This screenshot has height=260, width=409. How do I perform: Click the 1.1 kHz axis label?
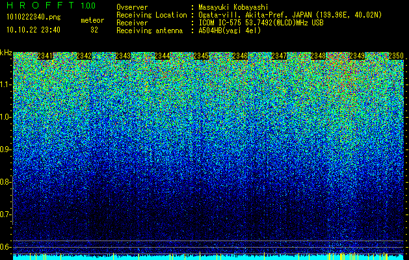click(6, 84)
